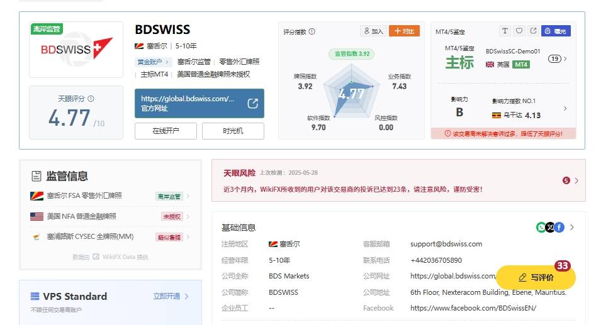This screenshot has height=325, width=596.
Task: Click the 监管指数 3.92 green label
Action: coord(352,54)
